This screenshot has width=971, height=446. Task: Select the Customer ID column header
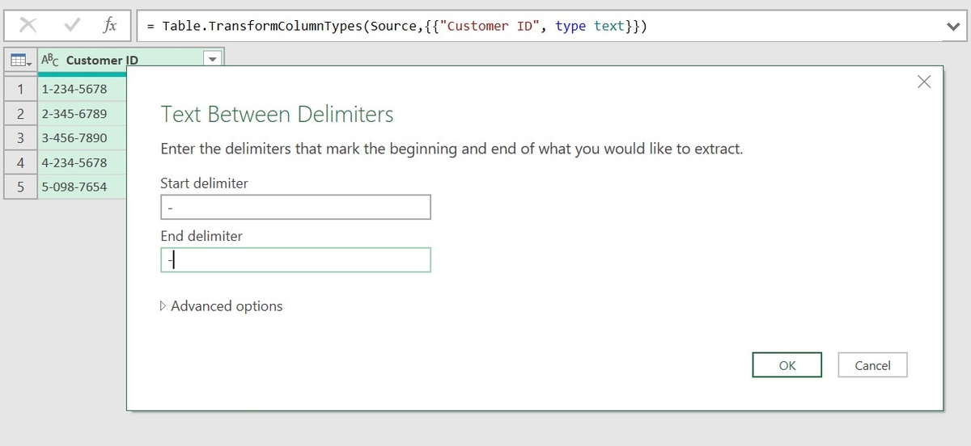(121, 61)
